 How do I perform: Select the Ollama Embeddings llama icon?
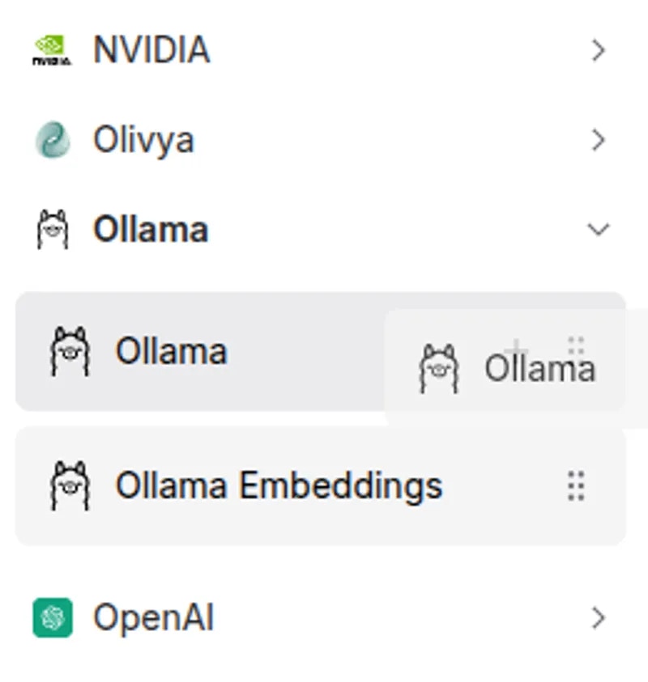click(71, 485)
